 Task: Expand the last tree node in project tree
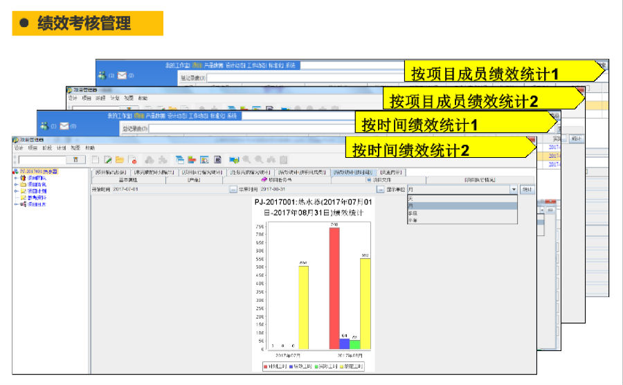point(17,204)
